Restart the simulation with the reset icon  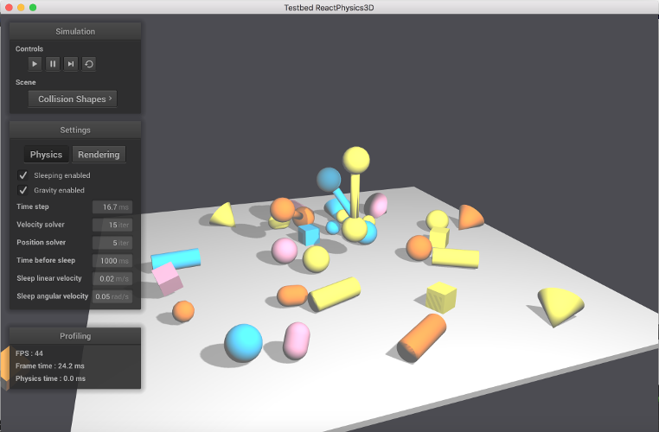coord(89,64)
